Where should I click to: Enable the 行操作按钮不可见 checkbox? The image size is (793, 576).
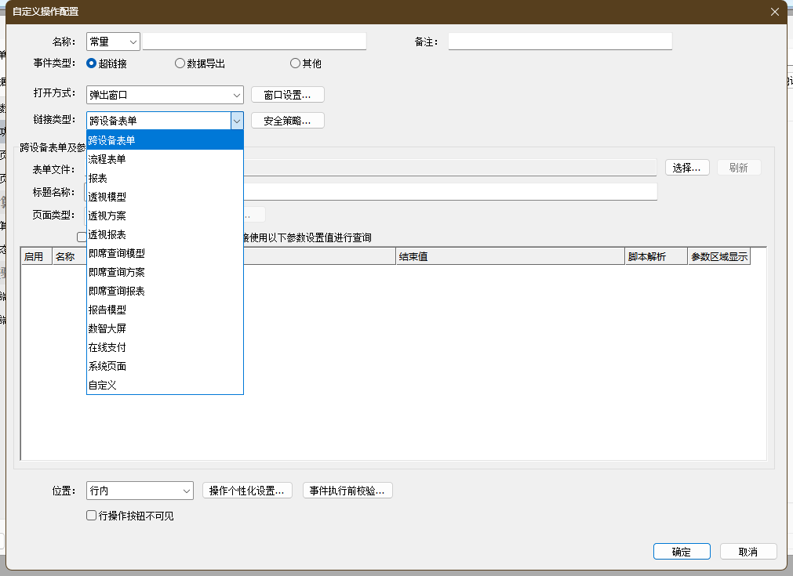pyautogui.click(x=92, y=516)
